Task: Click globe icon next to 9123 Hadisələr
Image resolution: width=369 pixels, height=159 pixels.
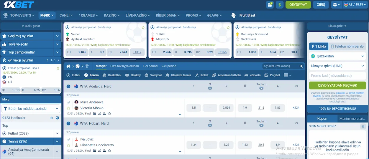Action: point(58,118)
